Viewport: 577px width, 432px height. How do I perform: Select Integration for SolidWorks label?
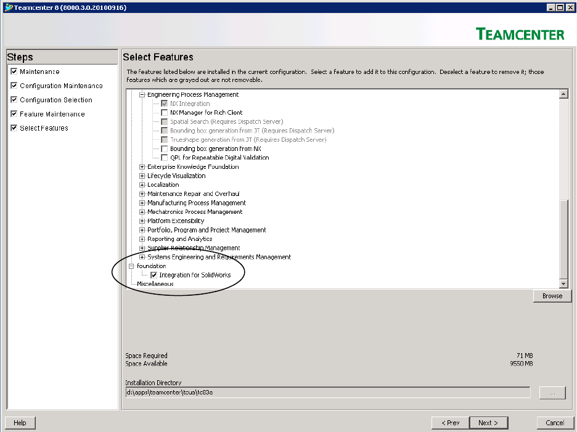[x=195, y=275]
